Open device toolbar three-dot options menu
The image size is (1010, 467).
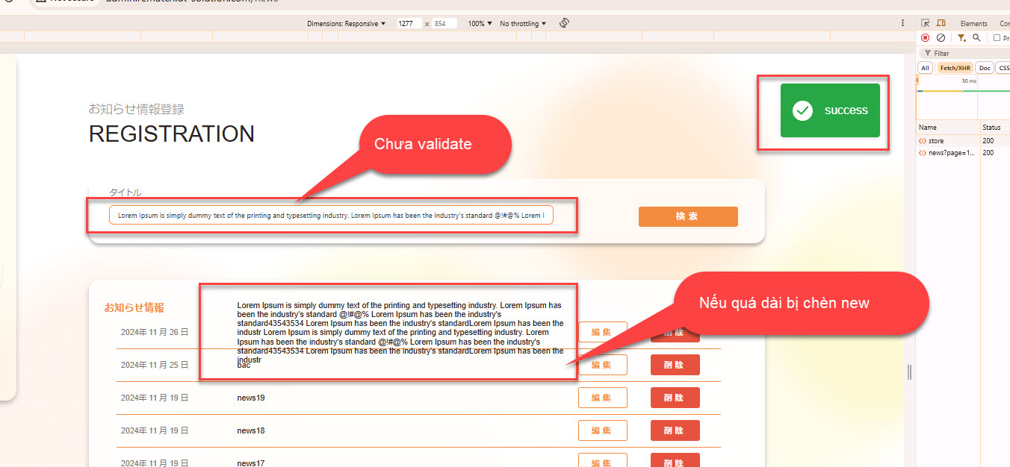[x=902, y=24]
